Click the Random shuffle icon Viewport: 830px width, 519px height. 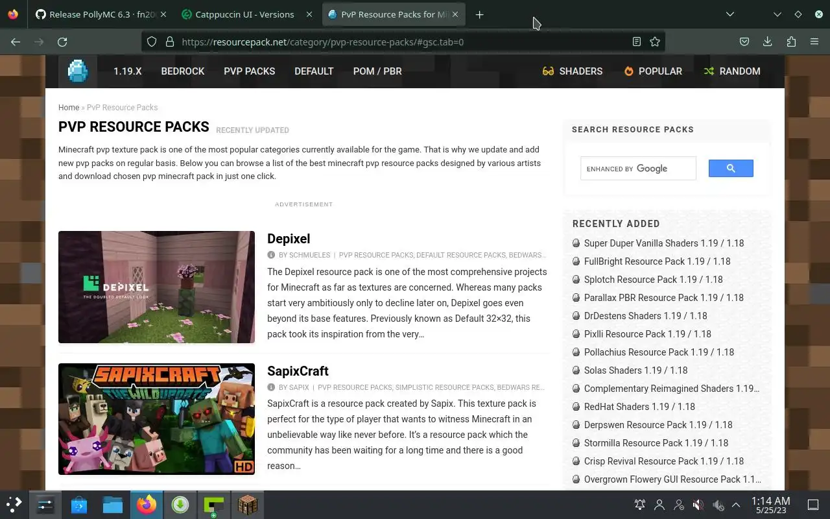click(709, 71)
